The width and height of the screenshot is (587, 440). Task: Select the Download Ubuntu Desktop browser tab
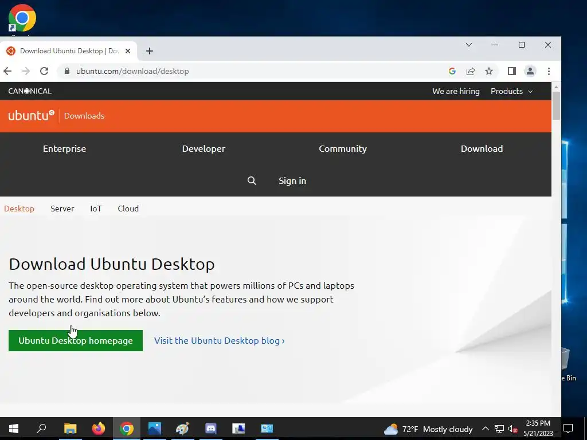click(69, 51)
